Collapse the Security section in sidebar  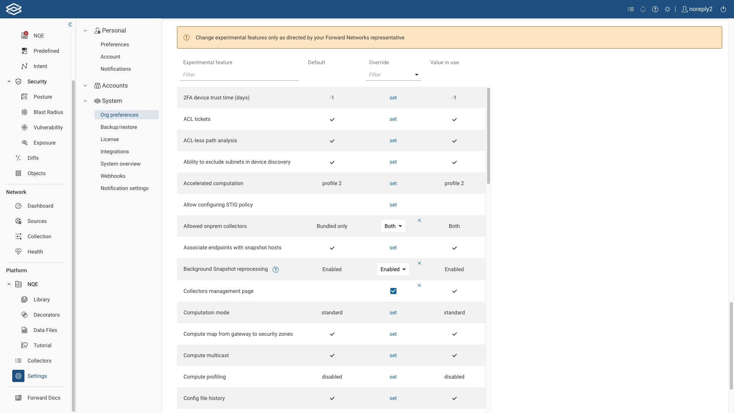[x=9, y=81]
